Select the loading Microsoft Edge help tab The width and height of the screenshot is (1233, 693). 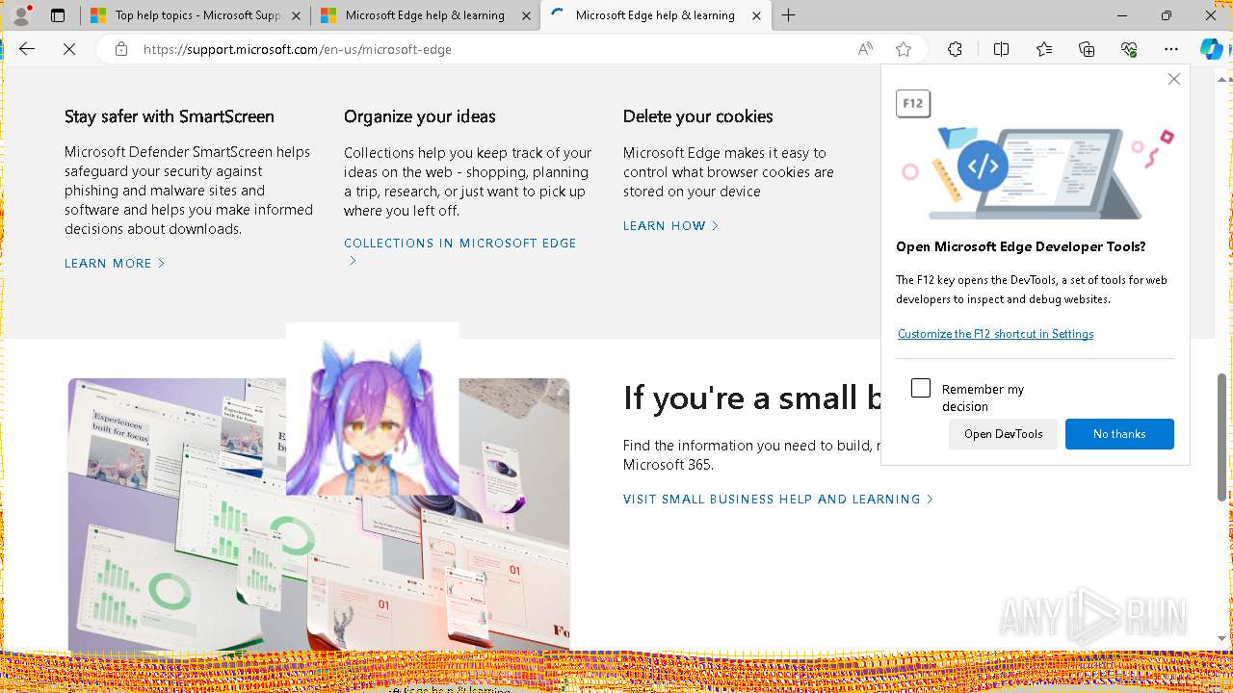click(655, 16)
